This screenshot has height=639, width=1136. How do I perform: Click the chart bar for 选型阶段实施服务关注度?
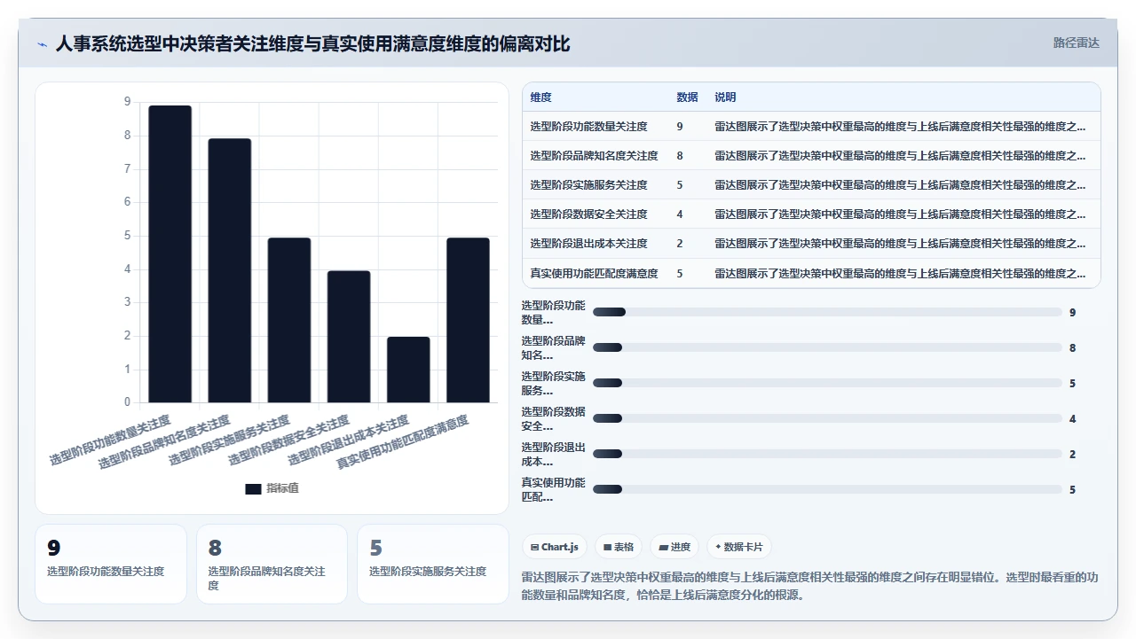(x=289, y=320)
